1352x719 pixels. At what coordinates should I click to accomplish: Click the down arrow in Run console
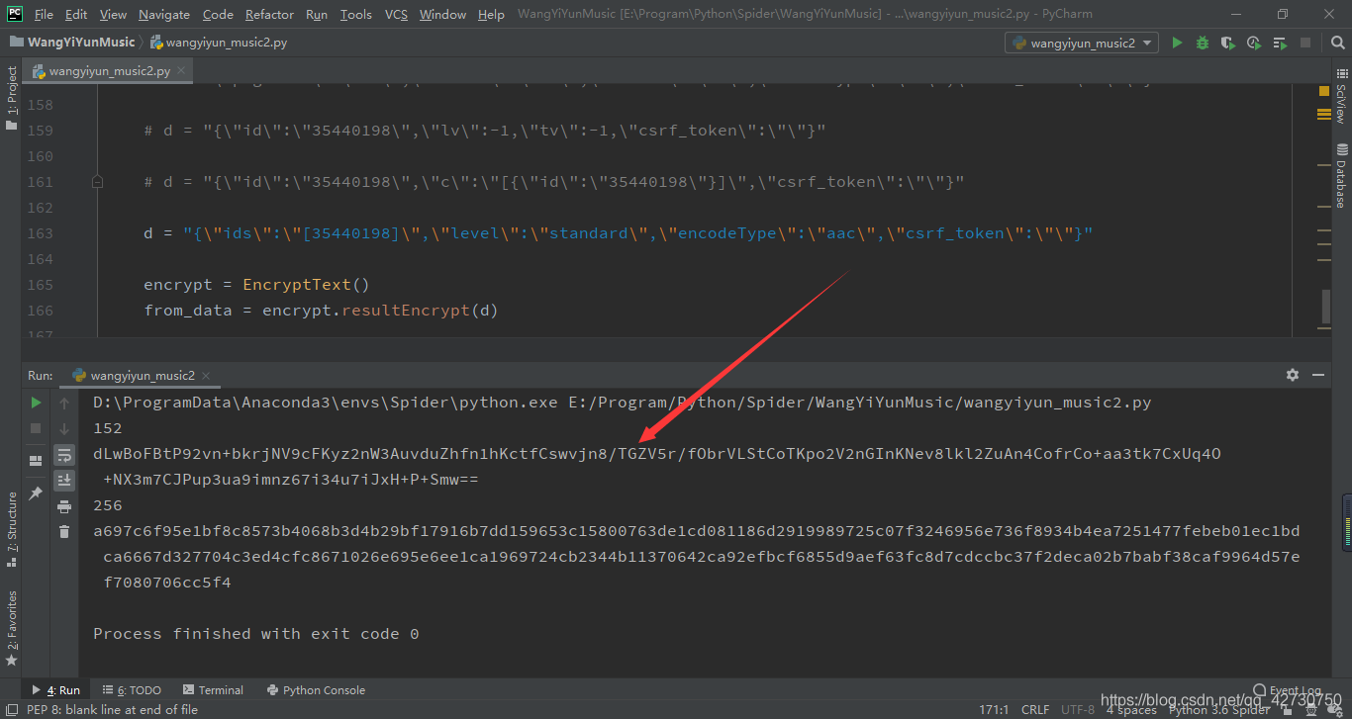(x=64, y=428)
